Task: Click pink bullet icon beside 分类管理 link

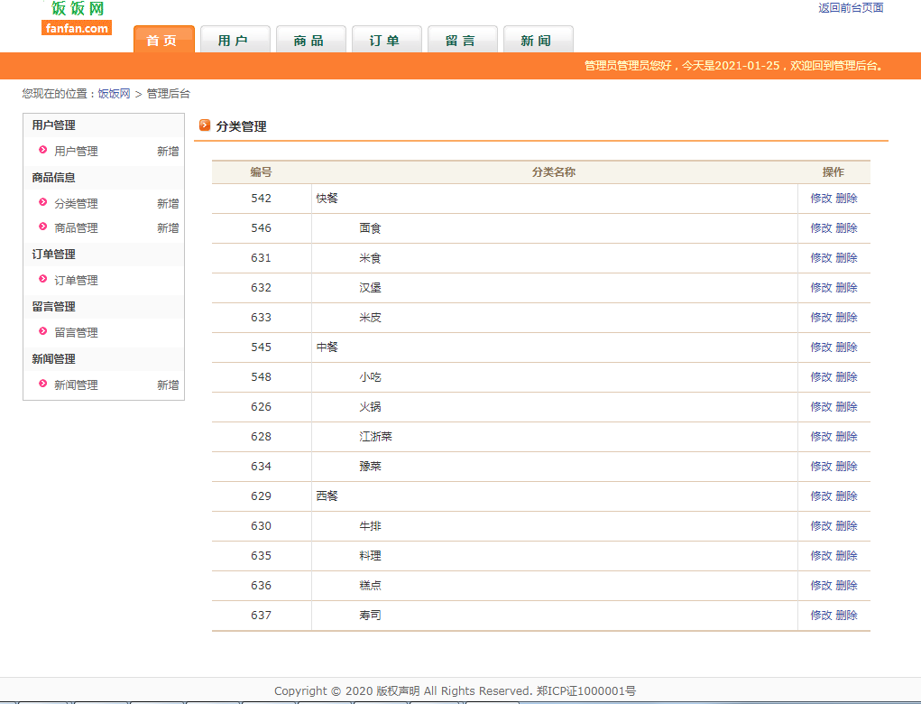Action: coord(43,202)
